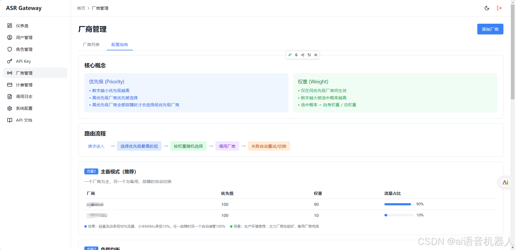
Task: Click the 10% traffic progress bar
Action: (x=399, y=215)
